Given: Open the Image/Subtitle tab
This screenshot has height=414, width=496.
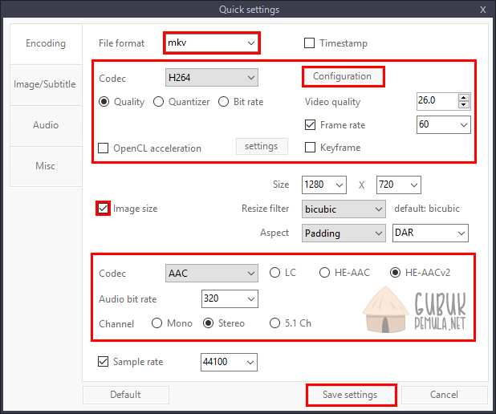Looking at the screenshot, I should (47, 84).
